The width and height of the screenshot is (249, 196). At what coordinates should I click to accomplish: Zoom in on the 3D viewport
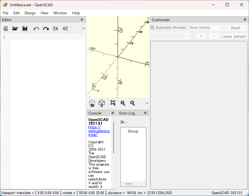point(123,103)
